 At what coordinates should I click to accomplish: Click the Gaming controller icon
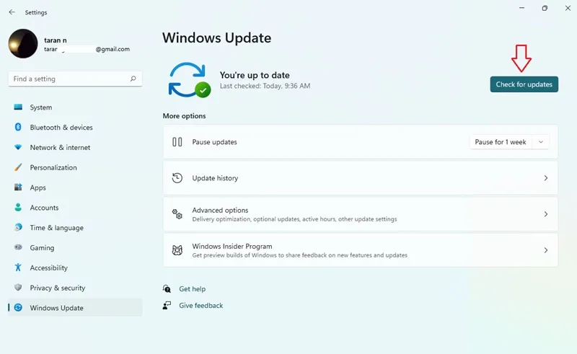point(17,247)
